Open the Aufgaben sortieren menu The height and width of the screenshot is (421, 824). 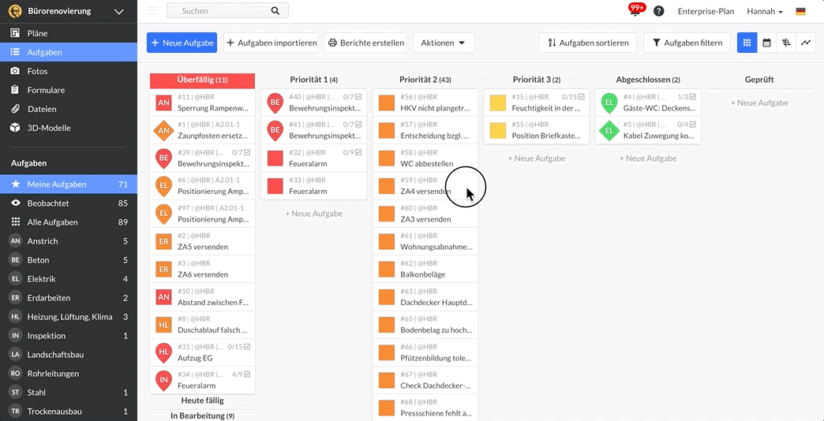click(587, 43)
